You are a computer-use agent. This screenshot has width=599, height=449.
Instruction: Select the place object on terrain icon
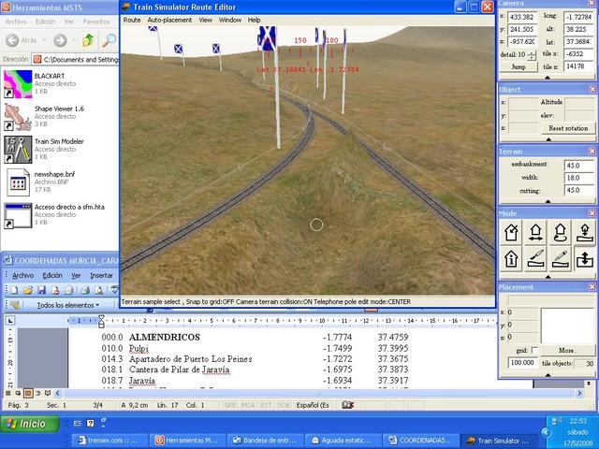click(583, 232)
